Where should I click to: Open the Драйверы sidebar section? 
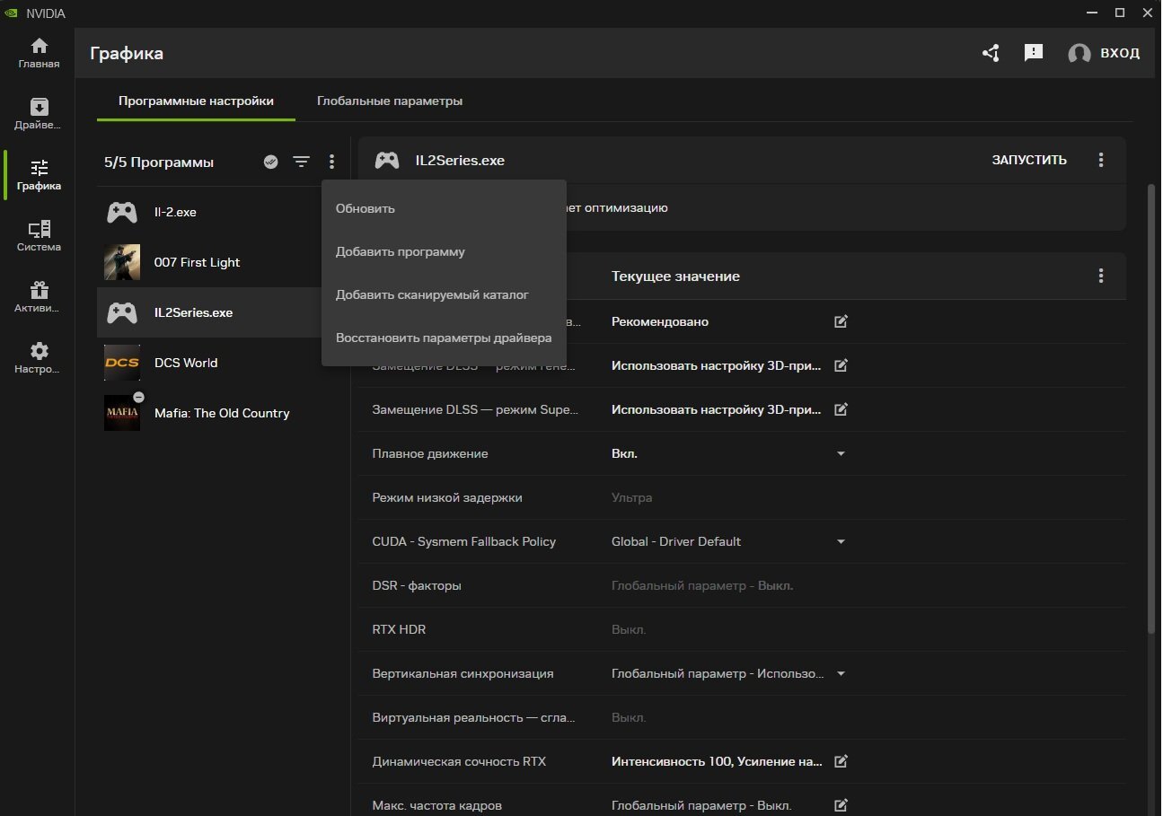click(x=39, y=114)
